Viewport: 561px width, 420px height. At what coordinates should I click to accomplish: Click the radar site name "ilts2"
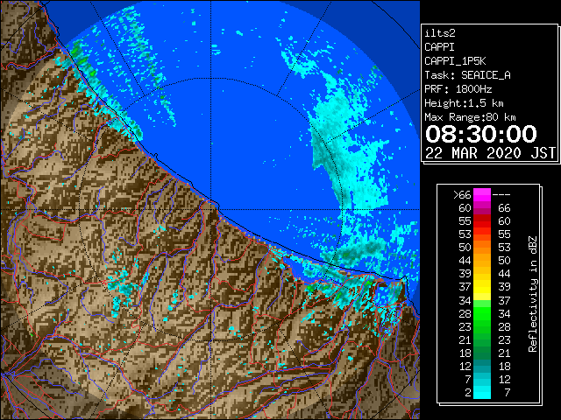(440, 33)
